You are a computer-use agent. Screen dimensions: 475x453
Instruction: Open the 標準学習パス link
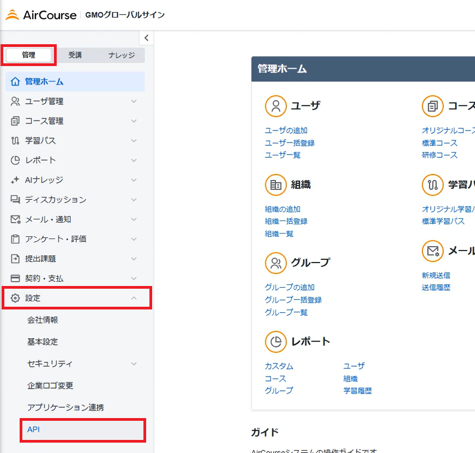(443, 222)
